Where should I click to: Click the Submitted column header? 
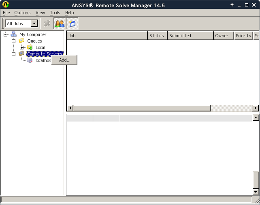(x=190, y=36)
